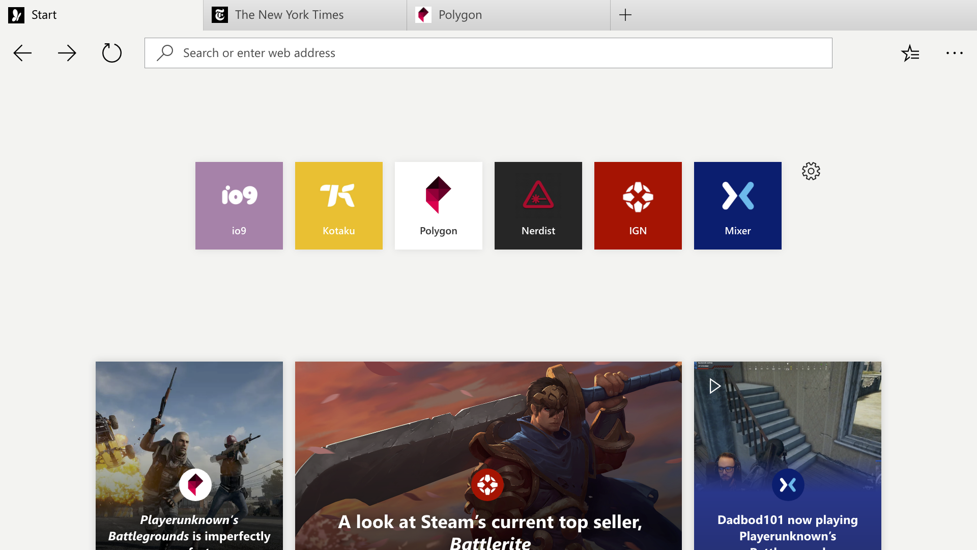This screenshot has height=550, width=977.
Task: Play the Dadbod101 stream video
Action: pos(715,386)
